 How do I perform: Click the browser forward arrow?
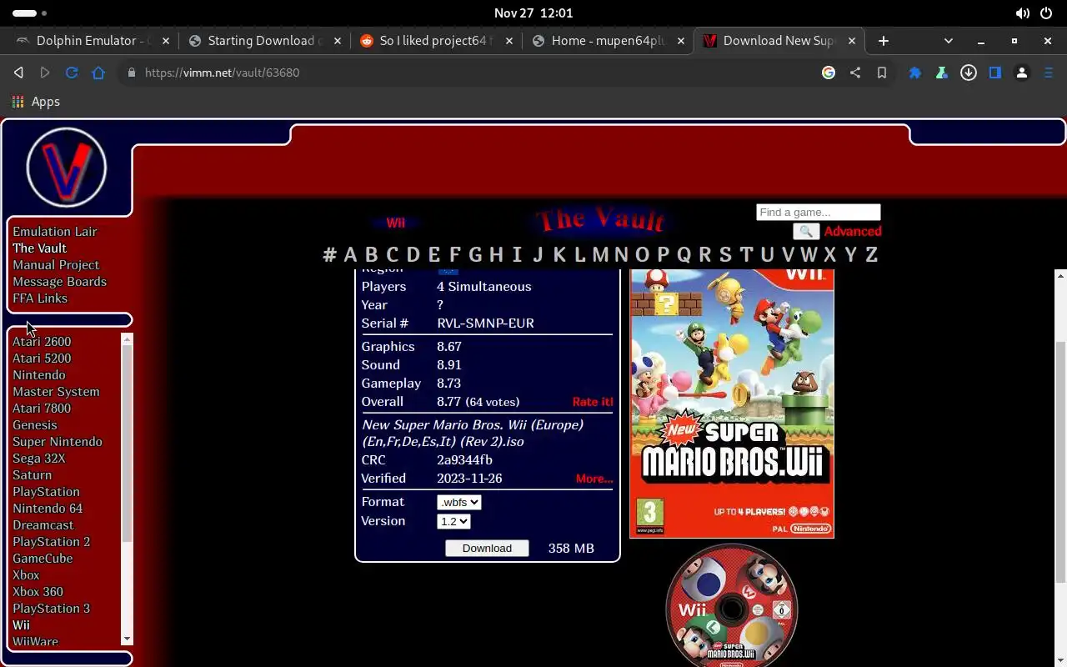pos(45,73)
